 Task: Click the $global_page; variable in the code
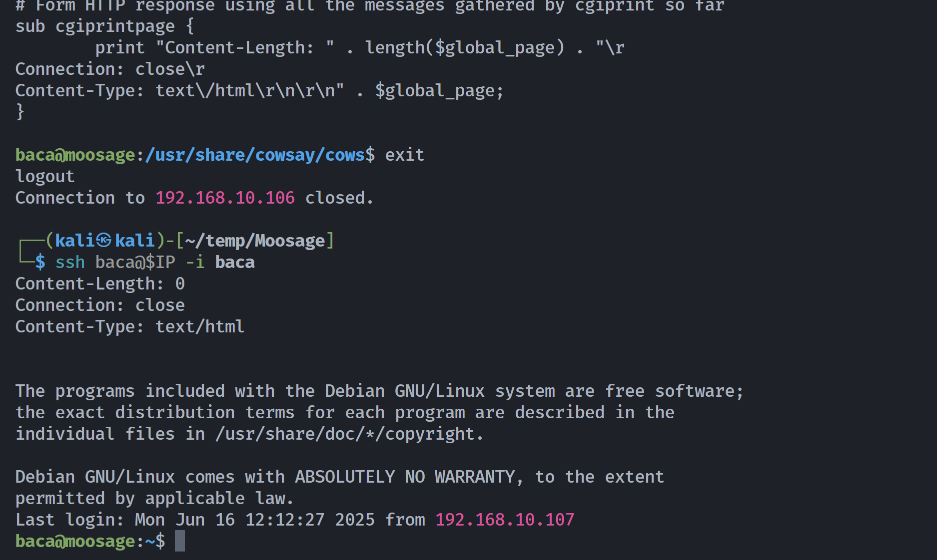tap(440, 90)
